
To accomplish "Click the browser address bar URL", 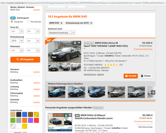I will 83,3.
